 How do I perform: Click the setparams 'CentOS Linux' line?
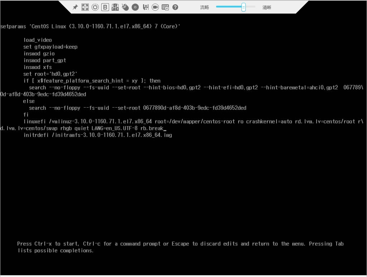[x=90, y=26]
